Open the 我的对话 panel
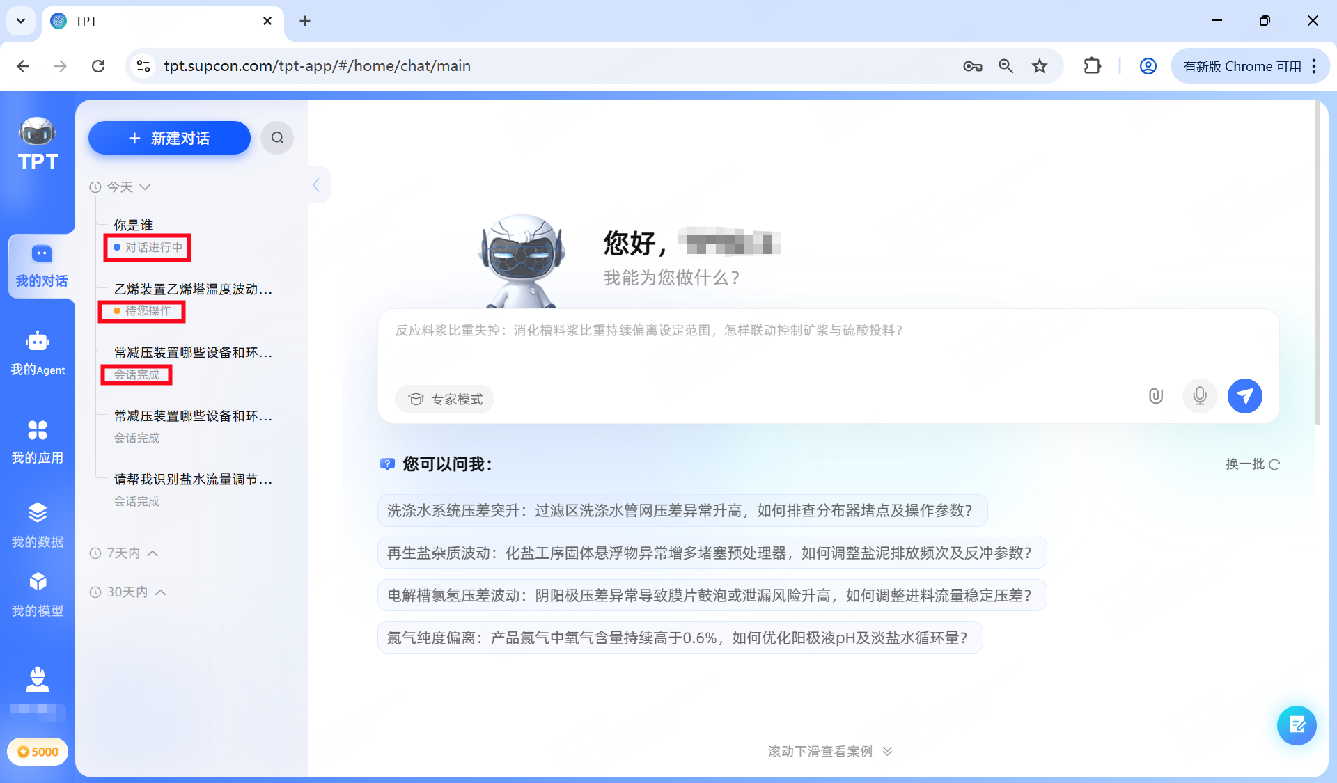Viewport: 1337px width, 783px height. click(40, 266)
